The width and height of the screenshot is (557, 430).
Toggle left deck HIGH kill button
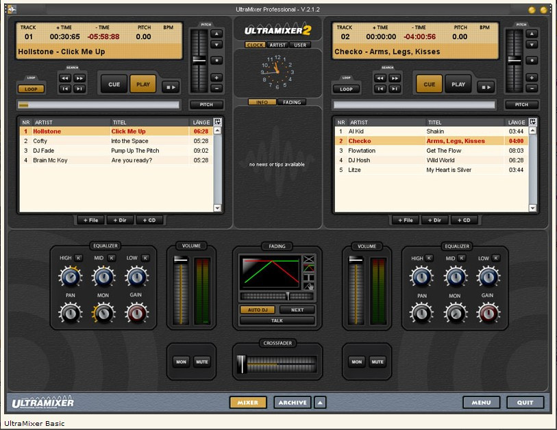[79, 257]
